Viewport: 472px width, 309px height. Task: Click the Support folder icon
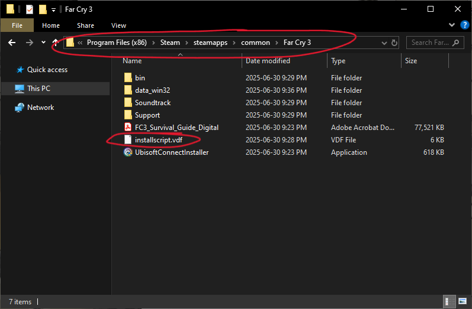click(x=128, y=115)
